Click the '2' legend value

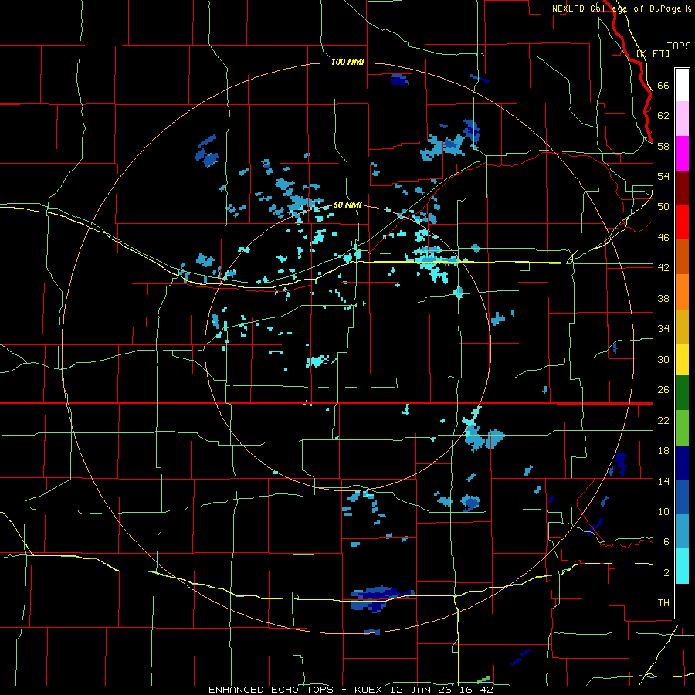(x=666, y=572)
